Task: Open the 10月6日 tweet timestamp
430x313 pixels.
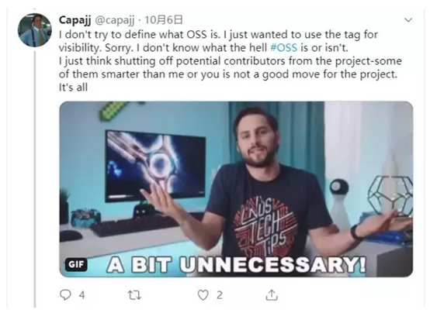Action: pyautogui.click(x=164, y=19)
